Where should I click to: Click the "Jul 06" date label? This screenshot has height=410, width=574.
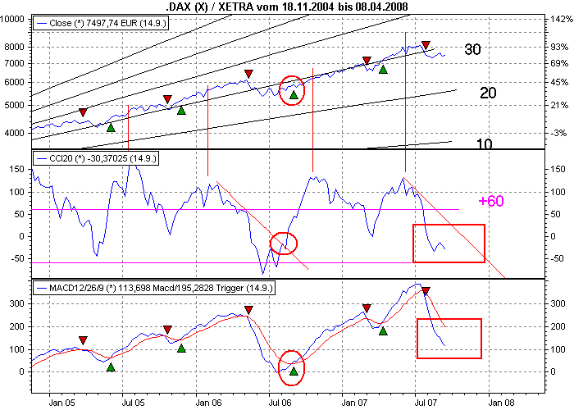point(280,403)
